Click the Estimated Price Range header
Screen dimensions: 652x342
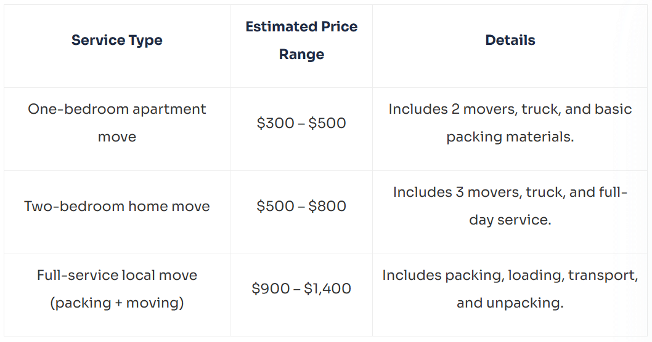click(301, 40)
